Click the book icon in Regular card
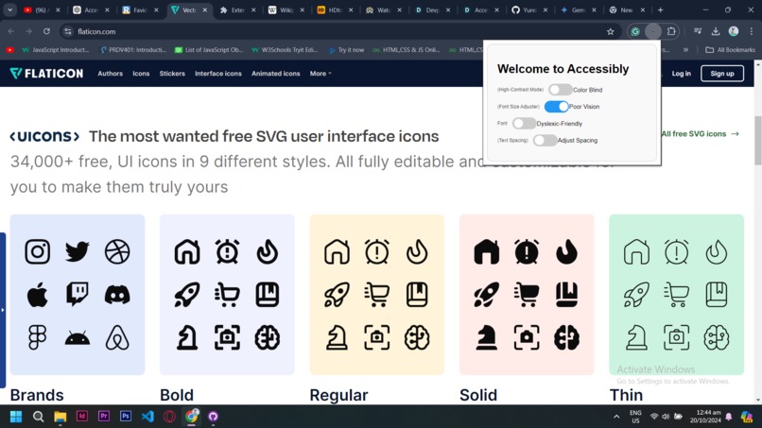The height and width of the screenshot is (428, 762). 417,295
